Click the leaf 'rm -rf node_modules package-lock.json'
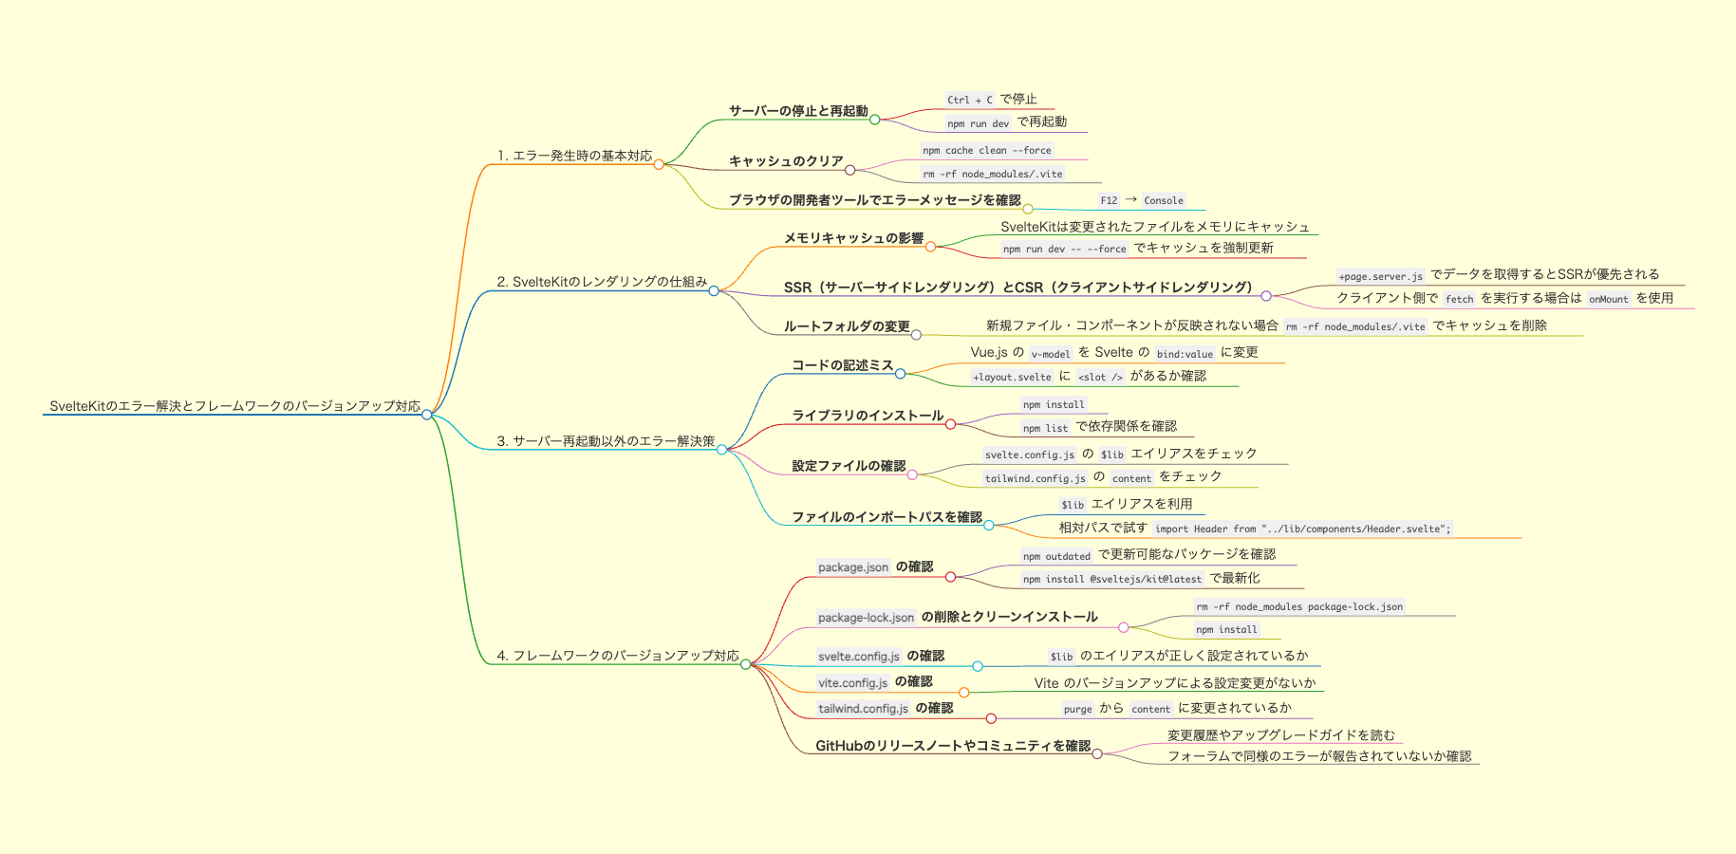The height and width of the screenshot is (854, 1736). pos(1299,606)
